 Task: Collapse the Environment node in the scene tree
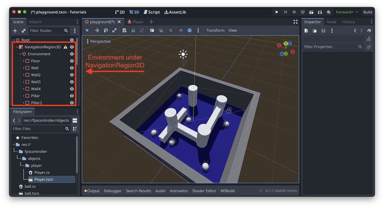(x=20, y=54)
